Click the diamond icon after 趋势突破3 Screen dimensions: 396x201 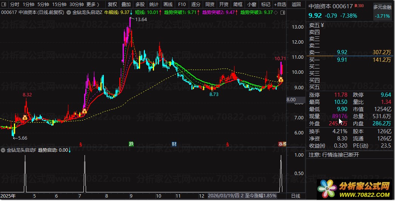pyautogui.click(x=276, y=12)
